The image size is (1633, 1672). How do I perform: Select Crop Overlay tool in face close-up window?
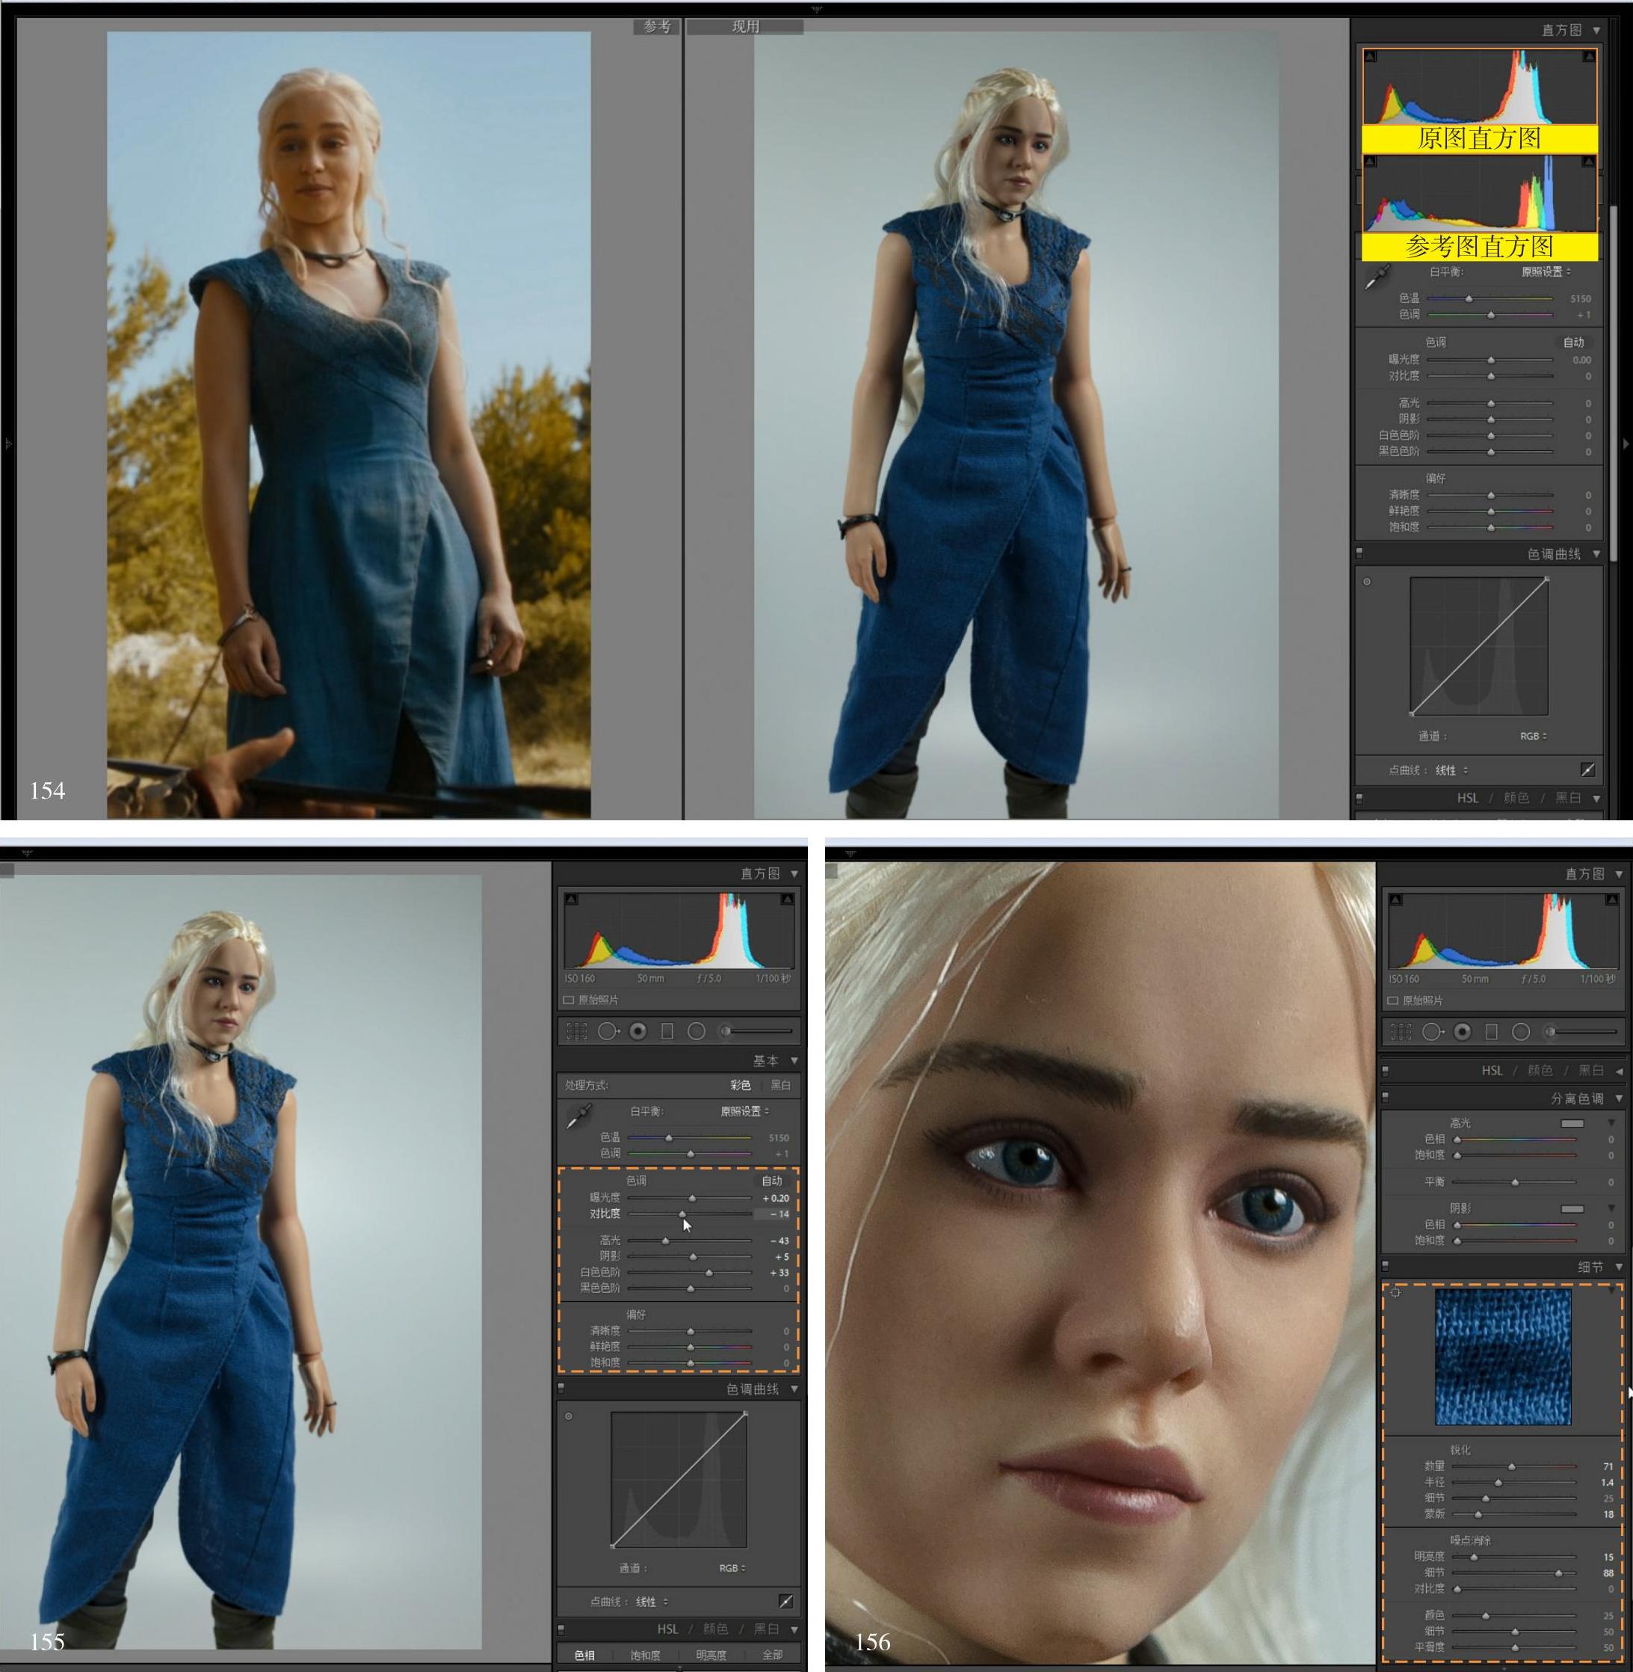click(x=1401, y=1032)
